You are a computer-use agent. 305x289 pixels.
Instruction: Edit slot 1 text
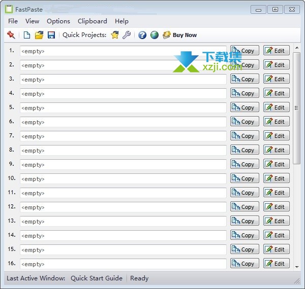(277, 50)
